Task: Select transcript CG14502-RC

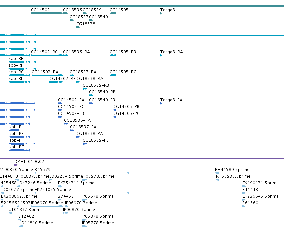Action: 47,55
